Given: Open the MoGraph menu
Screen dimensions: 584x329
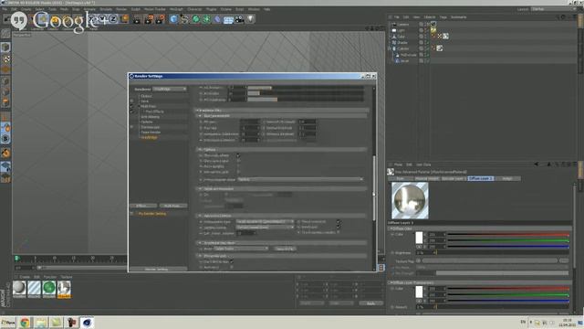Looking at the screenshot, I should click(176, 9).
